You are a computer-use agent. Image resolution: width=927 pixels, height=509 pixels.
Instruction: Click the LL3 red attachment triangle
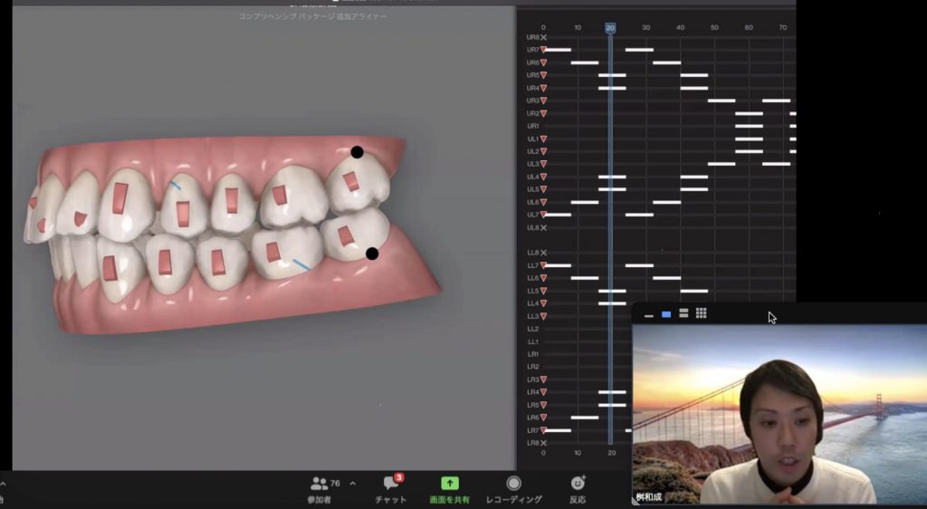point(543,316)
